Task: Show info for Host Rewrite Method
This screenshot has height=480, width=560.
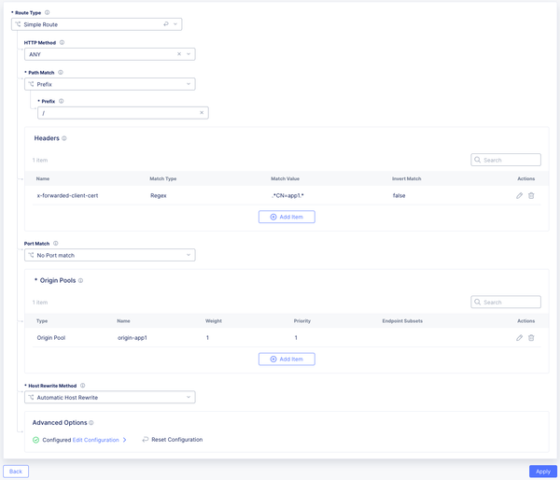Action: coord(83,386)
